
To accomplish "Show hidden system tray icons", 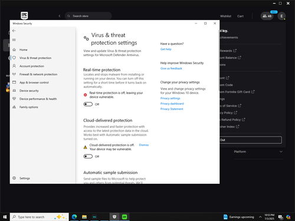I will 260,217.
